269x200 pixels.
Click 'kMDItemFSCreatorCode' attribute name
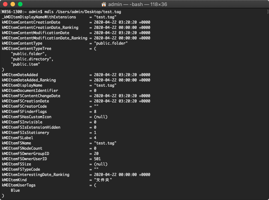(24, 106)
